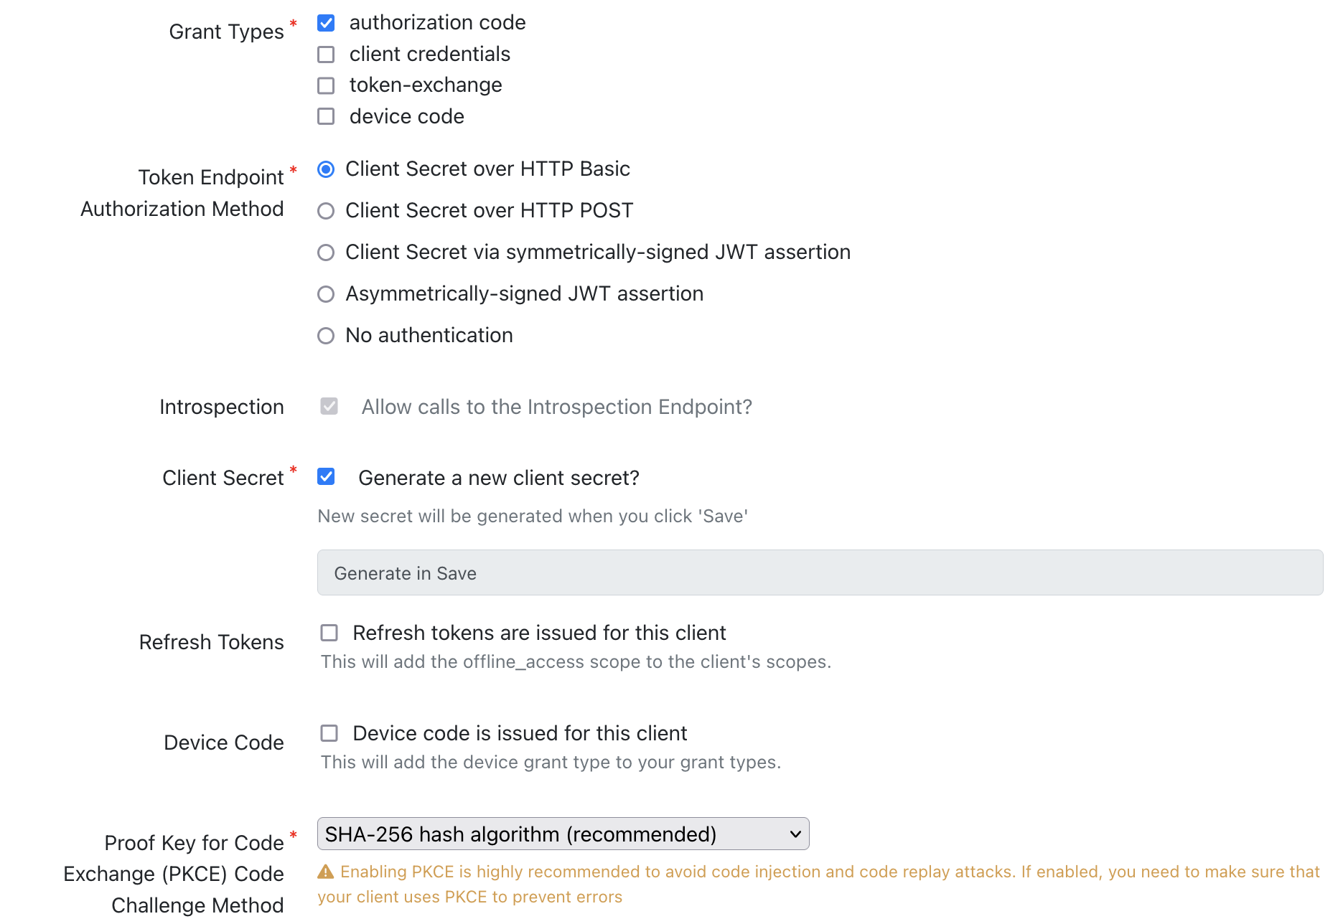Screen dimensions: 1338x924
Task: Uncheck Generate a new client secret
Action: 326,477
